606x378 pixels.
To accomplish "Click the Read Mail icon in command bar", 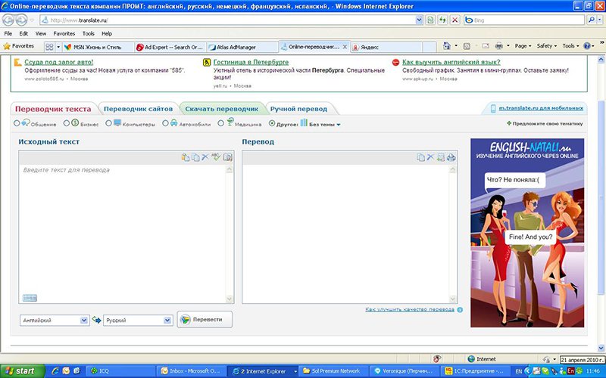I will coord(486,46).
